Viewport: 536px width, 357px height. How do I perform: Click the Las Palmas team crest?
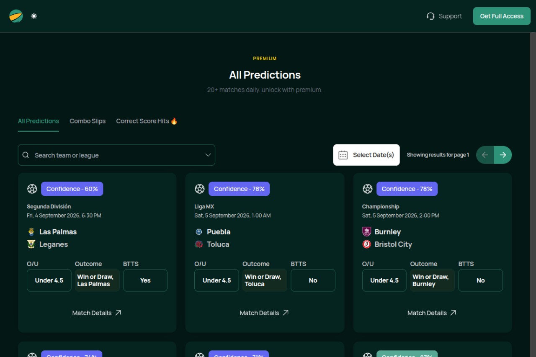31,232
